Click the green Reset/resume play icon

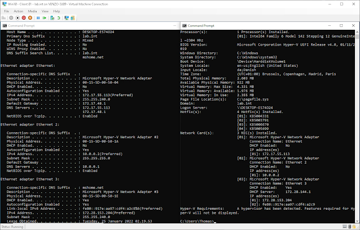click(x=44, y=18)
